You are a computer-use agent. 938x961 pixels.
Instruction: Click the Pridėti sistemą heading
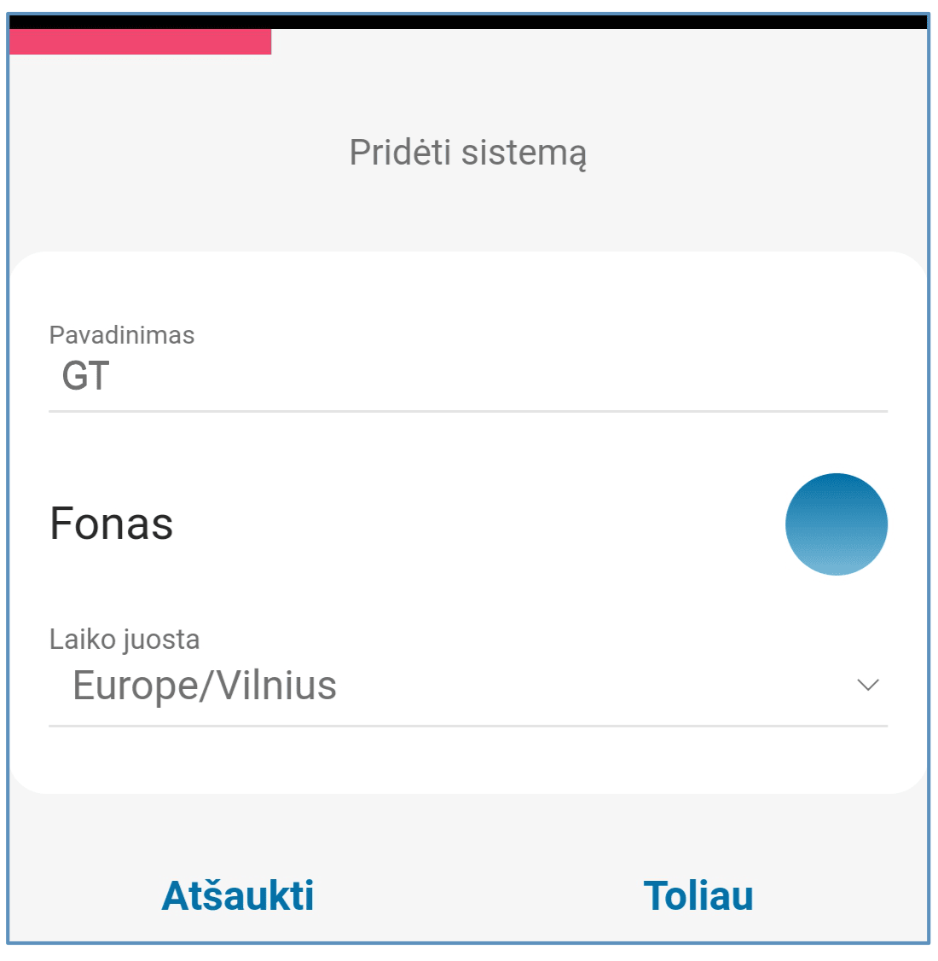468,153
